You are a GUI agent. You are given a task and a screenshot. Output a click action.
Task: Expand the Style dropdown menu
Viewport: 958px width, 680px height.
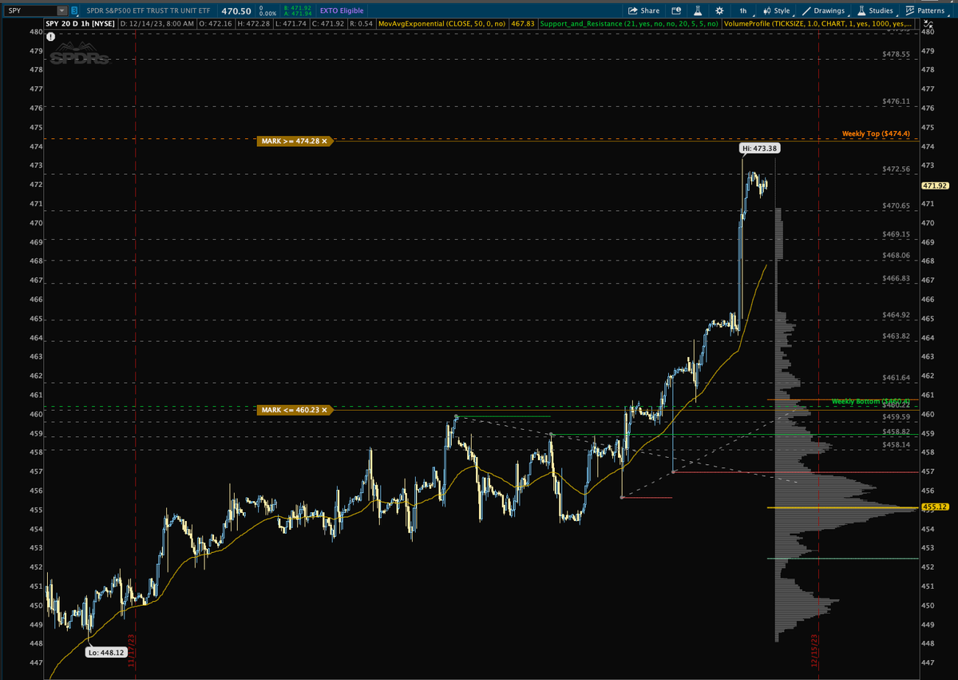776,10
